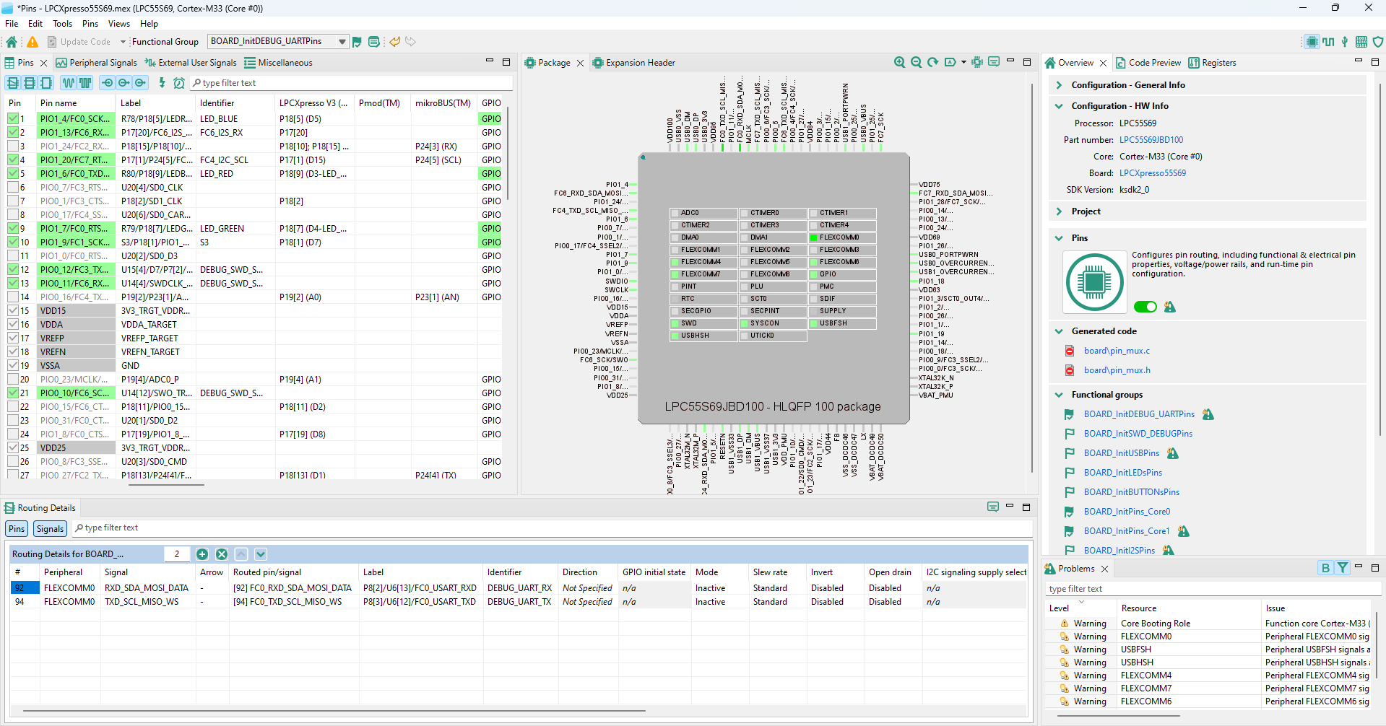The image size is (1386, 726).
Task: Check pin 3 PIO1_24 checkbox
Action: tap(13, 146)
